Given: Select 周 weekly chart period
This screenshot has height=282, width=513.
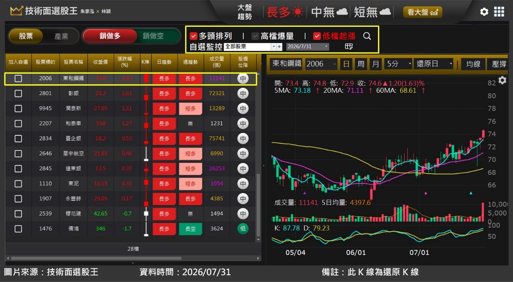Looking at the screenshot, I should [x=361, y=64].
